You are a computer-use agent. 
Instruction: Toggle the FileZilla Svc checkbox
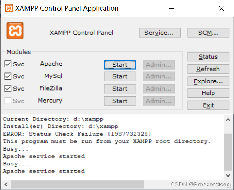click(8, 88)
